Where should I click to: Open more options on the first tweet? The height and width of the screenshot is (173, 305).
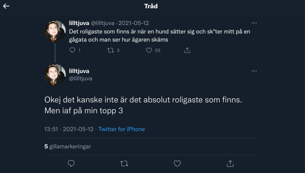[254, 23]
